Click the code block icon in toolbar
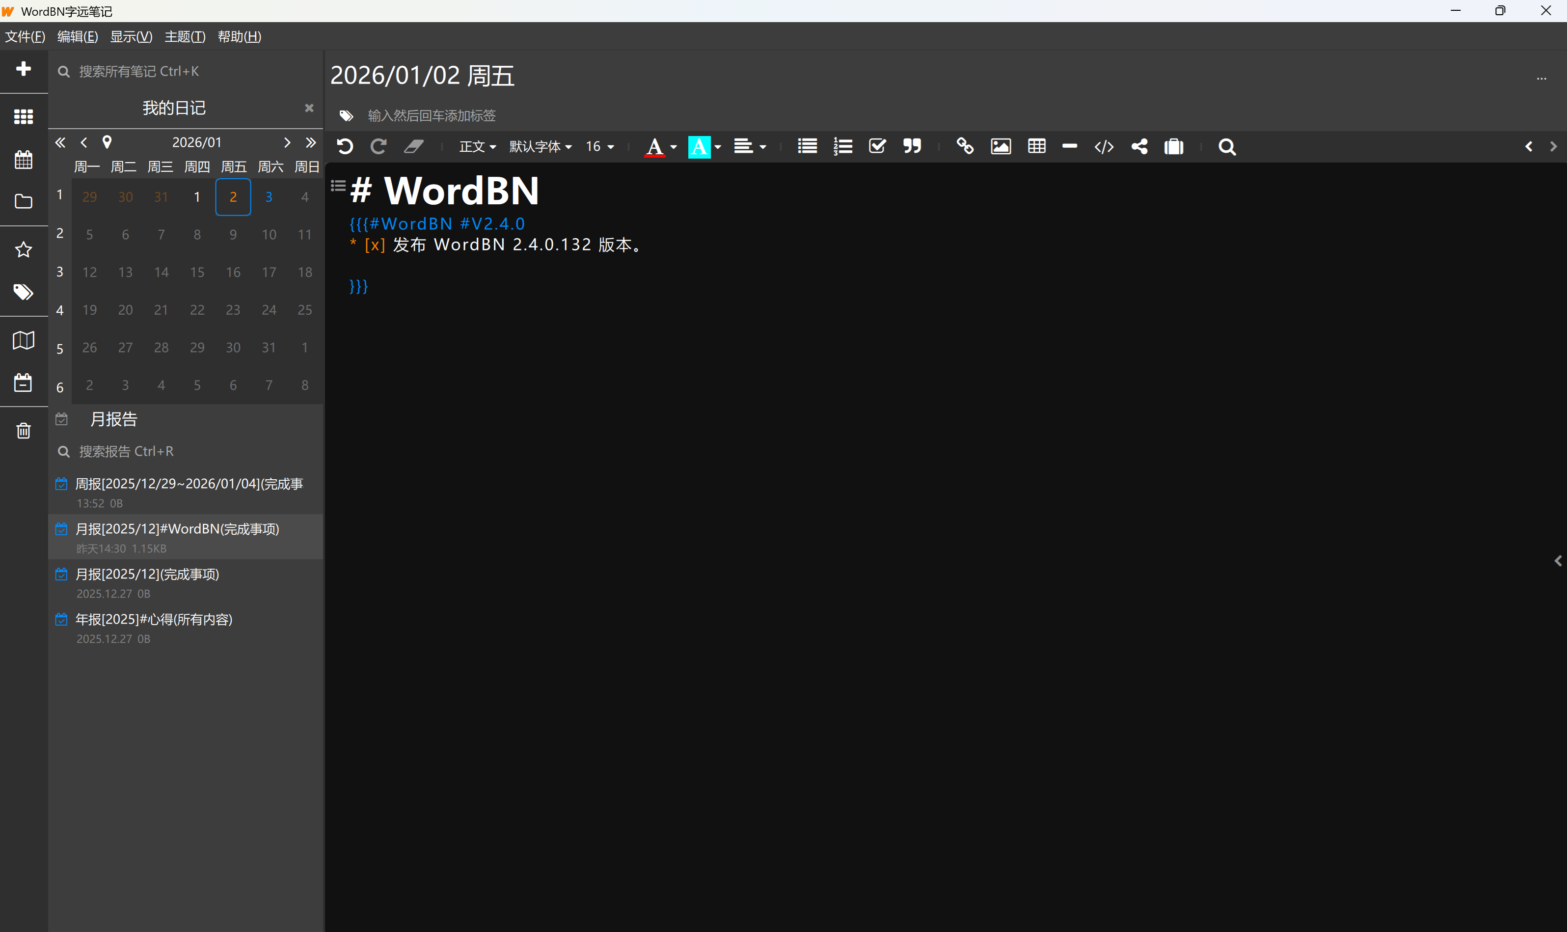The width and height of the screenshot is (1567, 932). pos(1103,146)
